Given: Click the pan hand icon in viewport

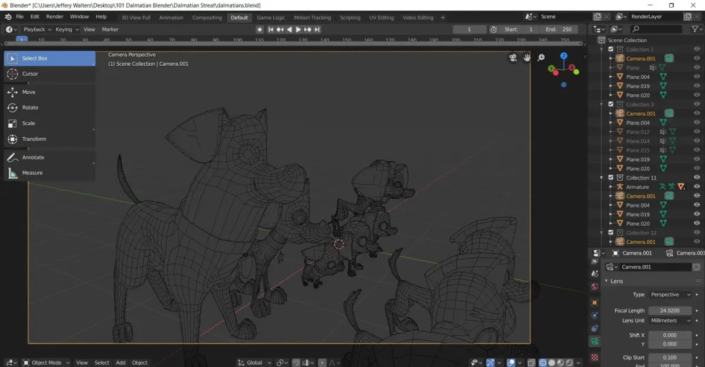Looking at the screenshot, I should pyautogui.click(x=527, y=57).
